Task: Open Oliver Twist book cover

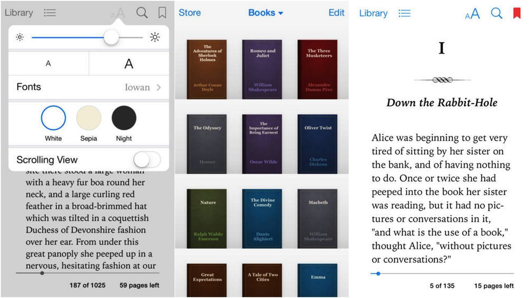Action: click(x=317, y=144)
